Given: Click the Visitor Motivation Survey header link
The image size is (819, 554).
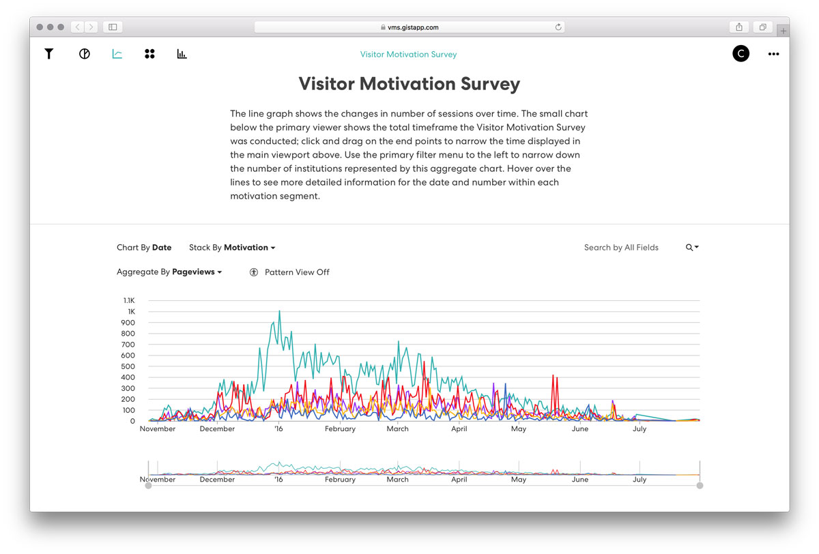Looking at the screenshot, I should (408, 55).
